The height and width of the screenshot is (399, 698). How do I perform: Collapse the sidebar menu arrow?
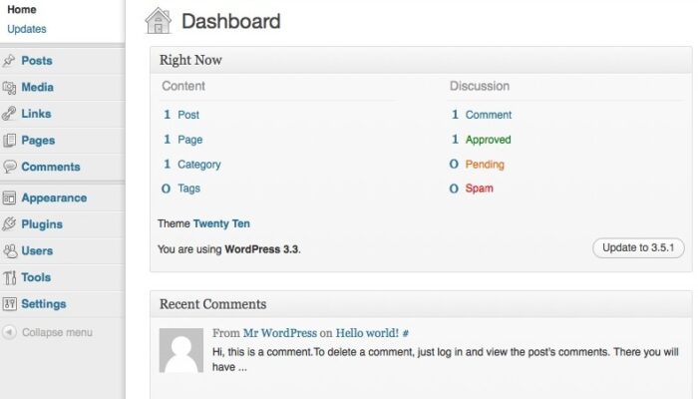point(9,332)
